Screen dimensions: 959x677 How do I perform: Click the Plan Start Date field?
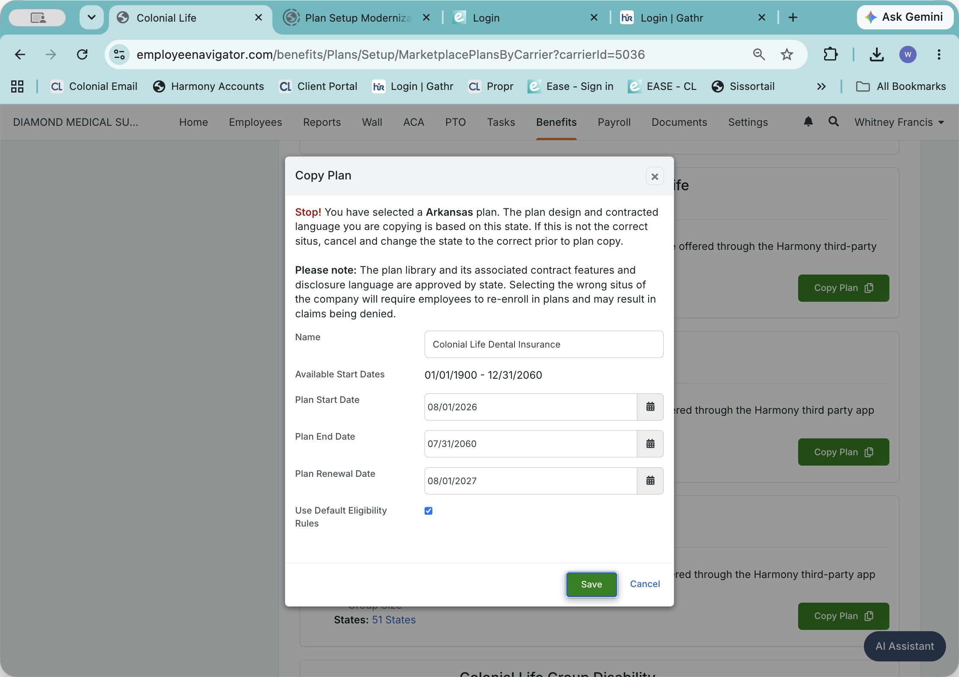click(531, 407)
